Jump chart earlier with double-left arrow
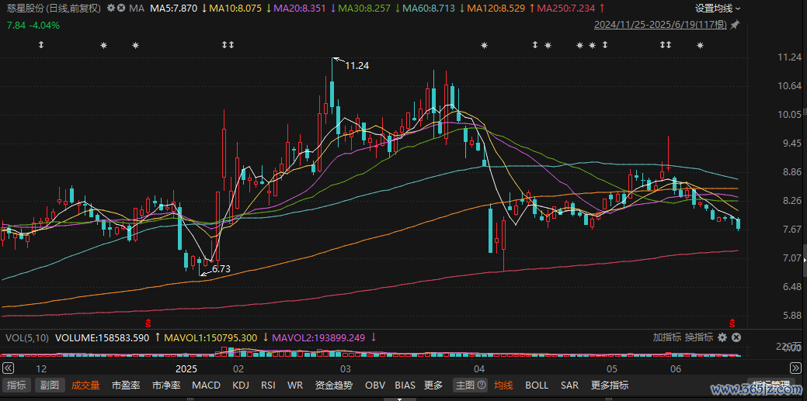Screen dimensions: 807x401 click(8, 368)
